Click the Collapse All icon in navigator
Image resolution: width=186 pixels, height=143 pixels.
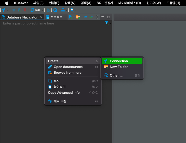point(86,17)
